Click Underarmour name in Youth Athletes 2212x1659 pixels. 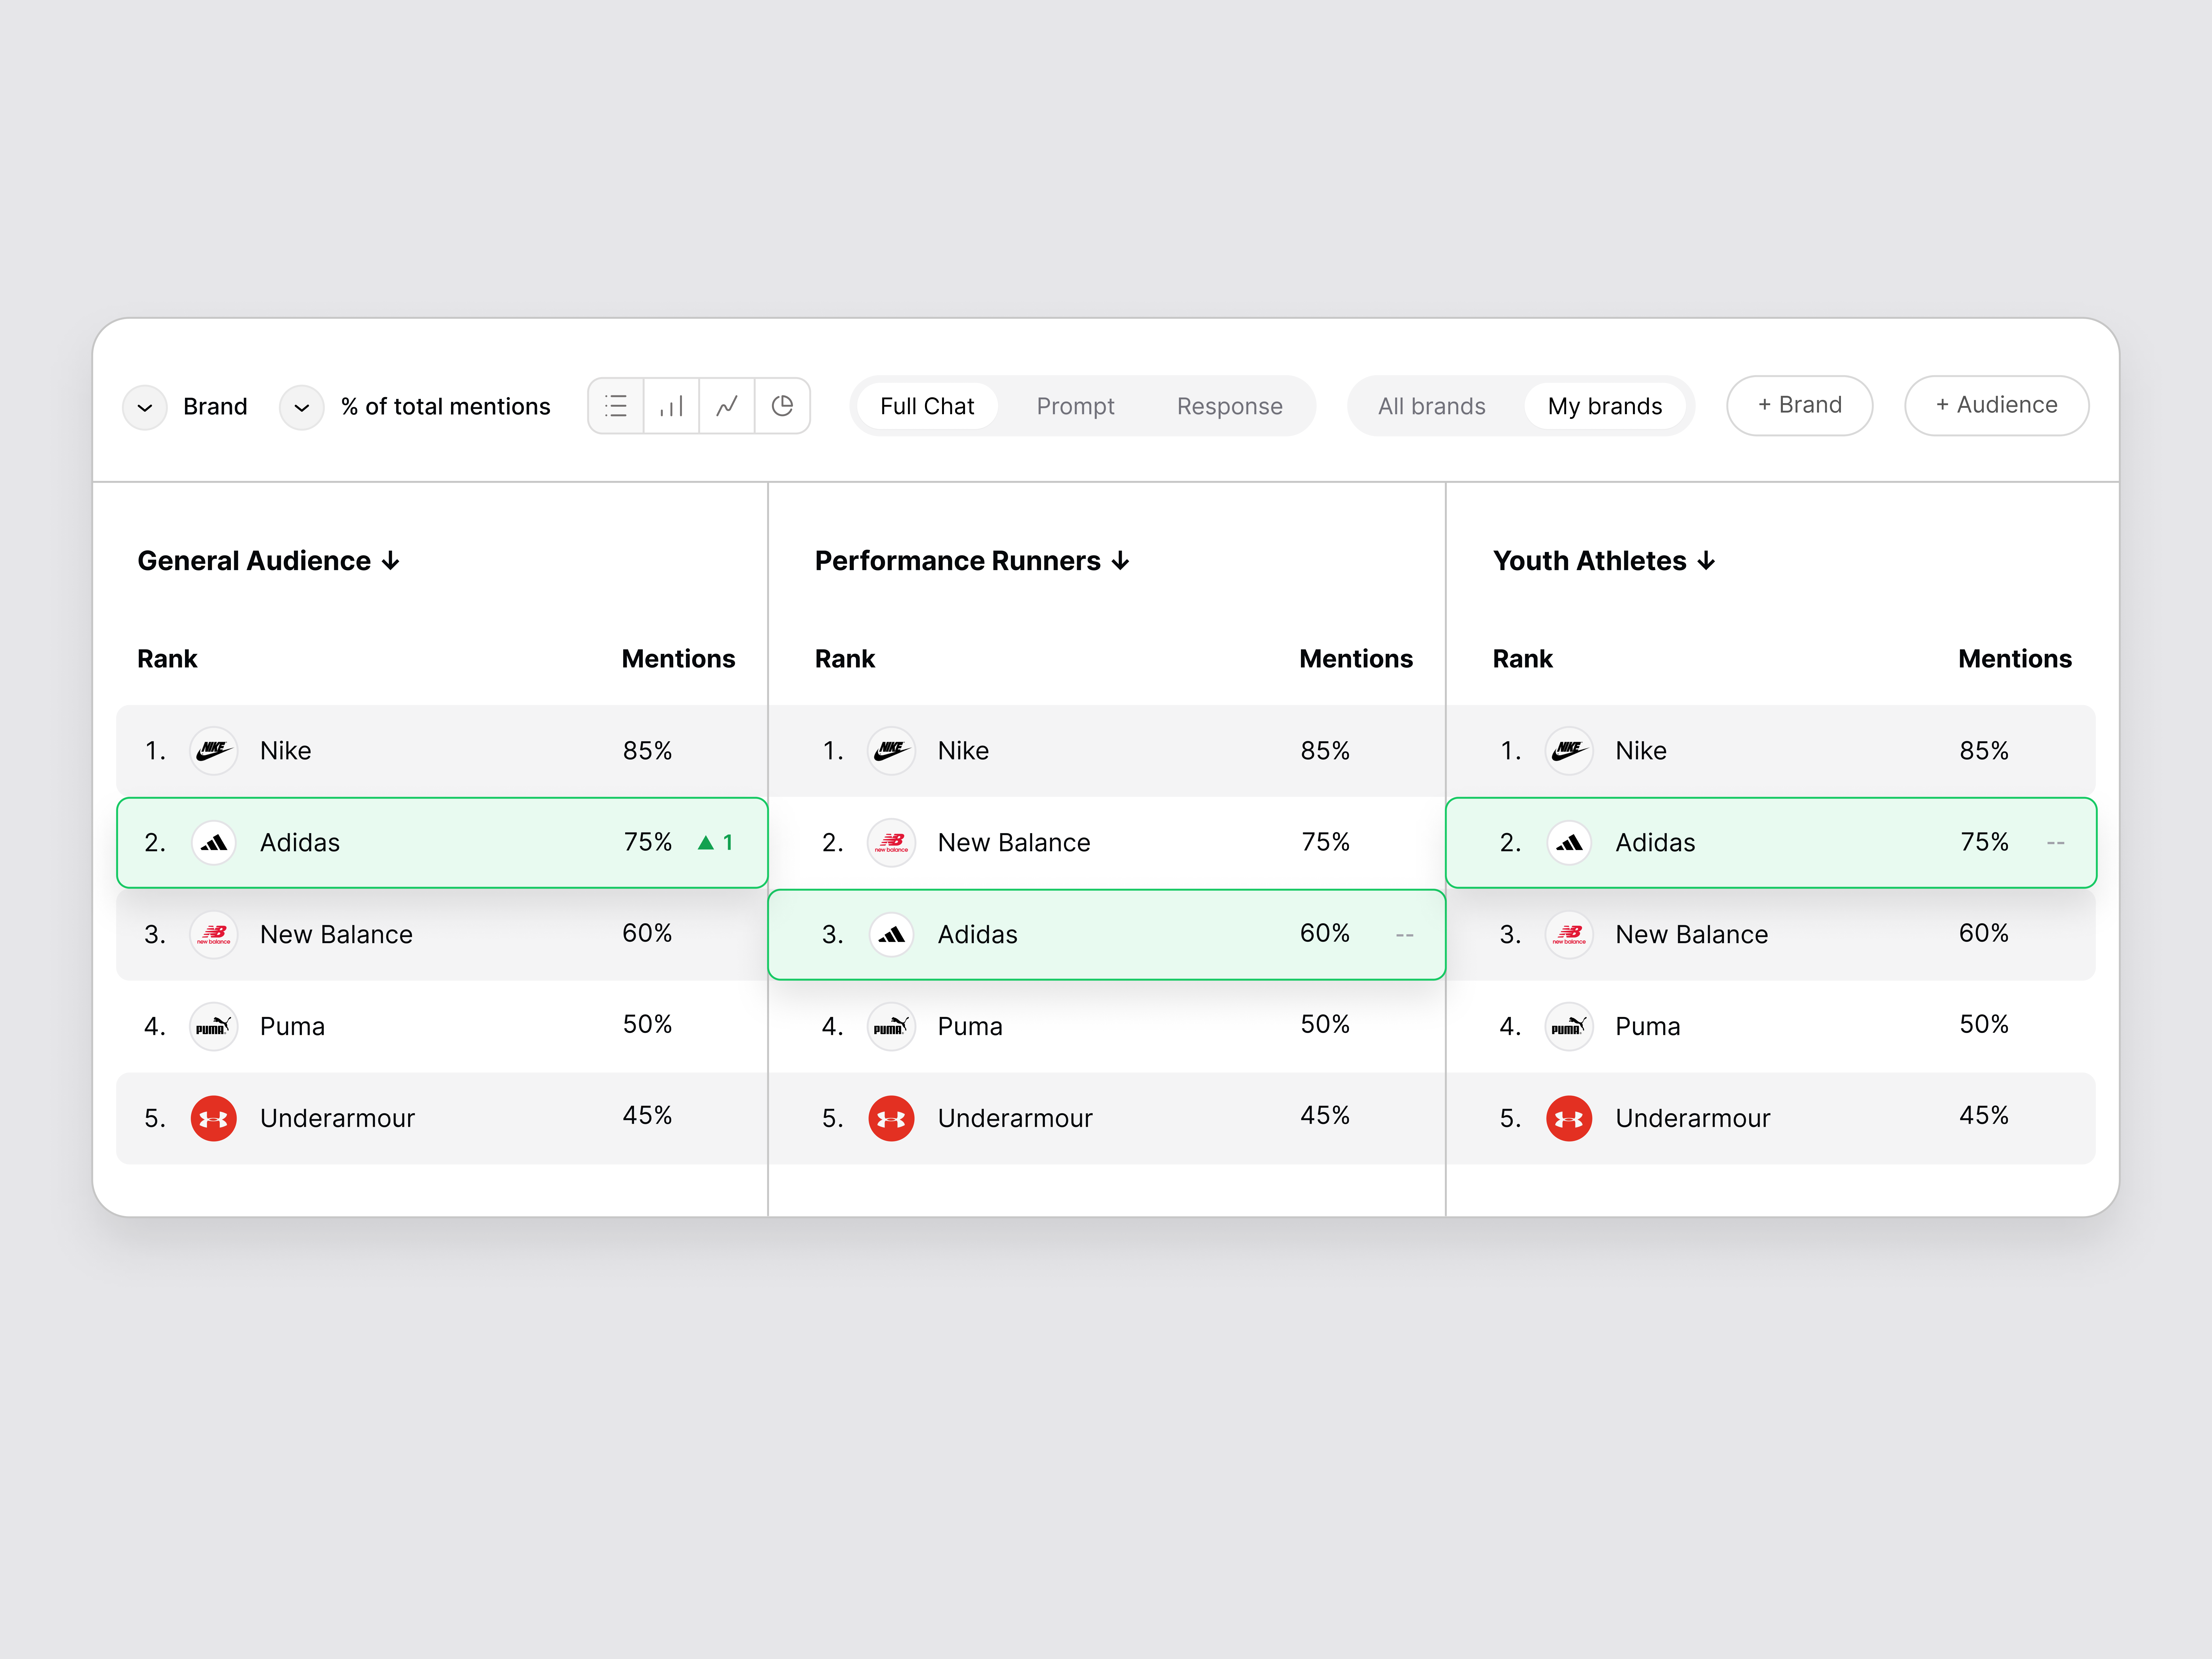click(1693, 1118)
